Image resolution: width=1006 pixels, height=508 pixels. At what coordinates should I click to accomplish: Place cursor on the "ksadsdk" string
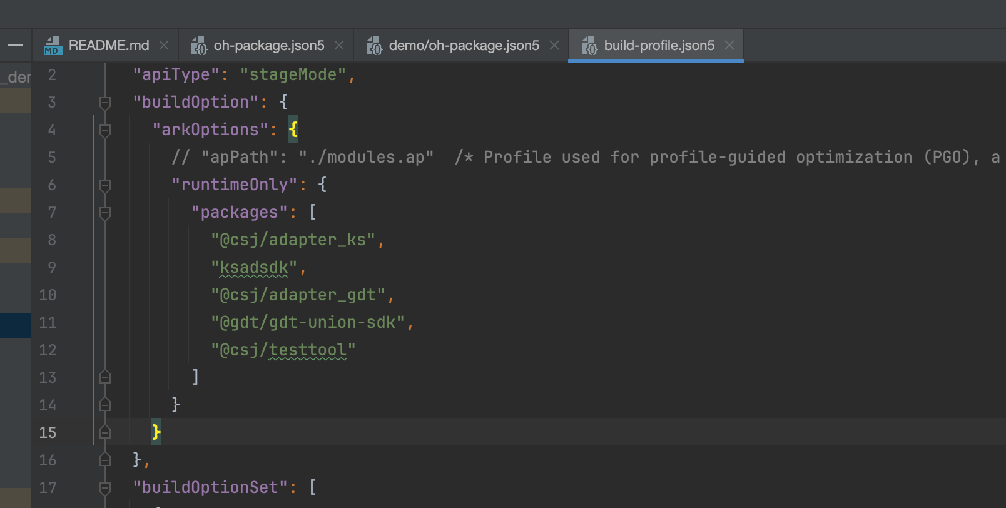[254, 268]
